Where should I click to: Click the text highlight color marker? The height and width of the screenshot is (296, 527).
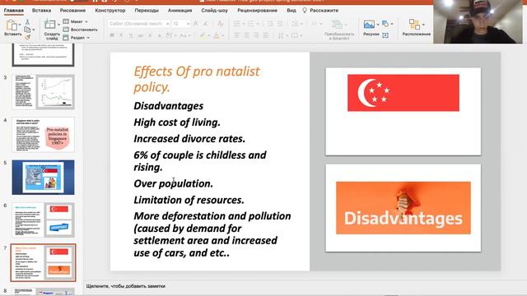(202, 35)
